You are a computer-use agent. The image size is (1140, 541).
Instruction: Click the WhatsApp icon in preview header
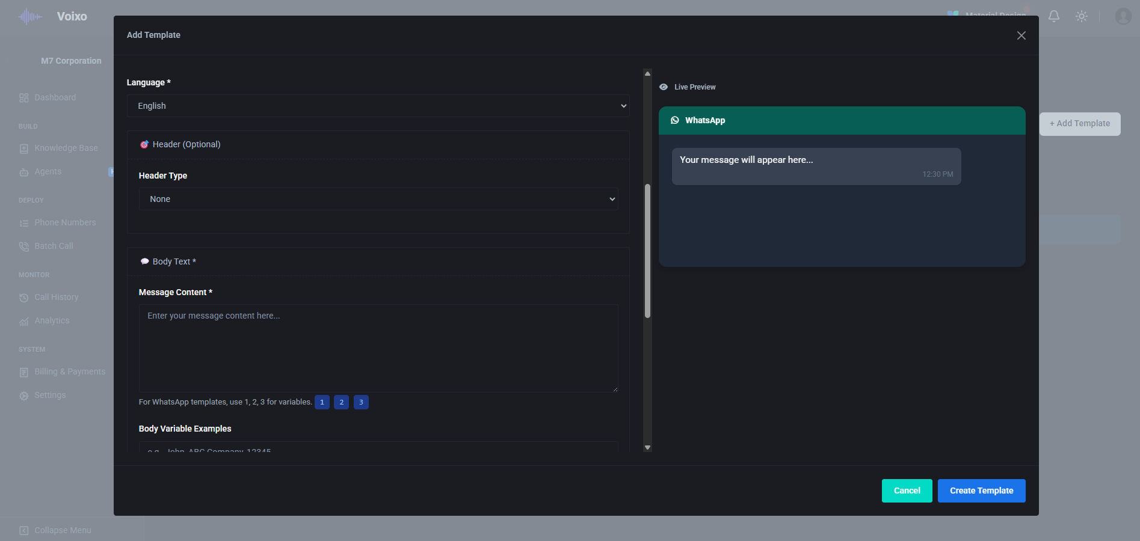(x=675, y=120)
